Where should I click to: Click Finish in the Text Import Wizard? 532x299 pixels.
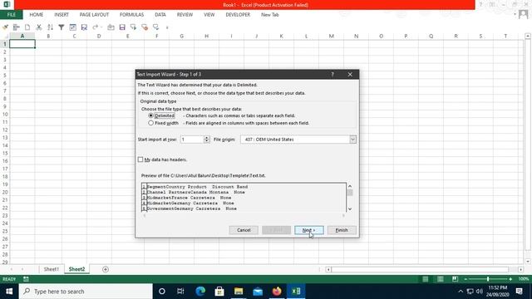tap(342, 230)
